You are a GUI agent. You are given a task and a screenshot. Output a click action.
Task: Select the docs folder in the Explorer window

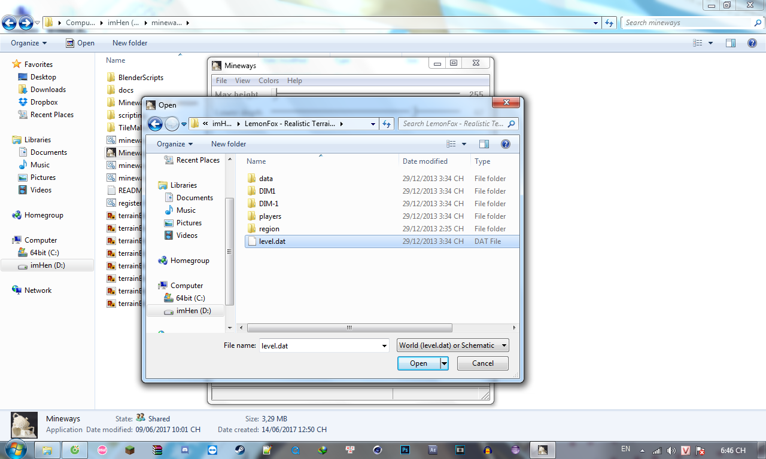(120, 90)
